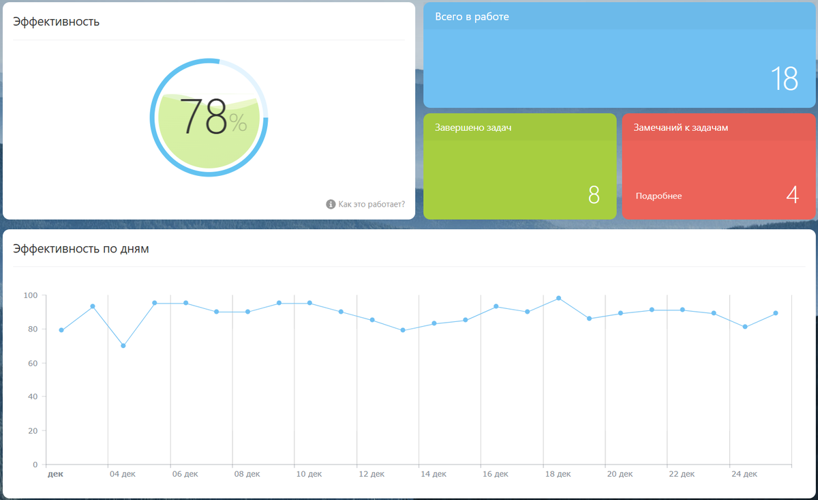
Task: Click the 0 label on the vertical axis
Action: point(35,465)
